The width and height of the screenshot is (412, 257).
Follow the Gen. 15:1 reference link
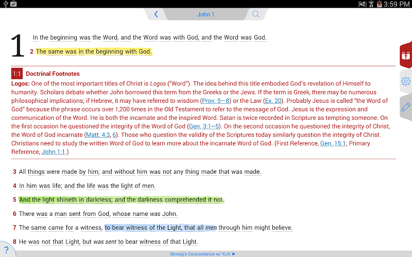pos(333,143)
